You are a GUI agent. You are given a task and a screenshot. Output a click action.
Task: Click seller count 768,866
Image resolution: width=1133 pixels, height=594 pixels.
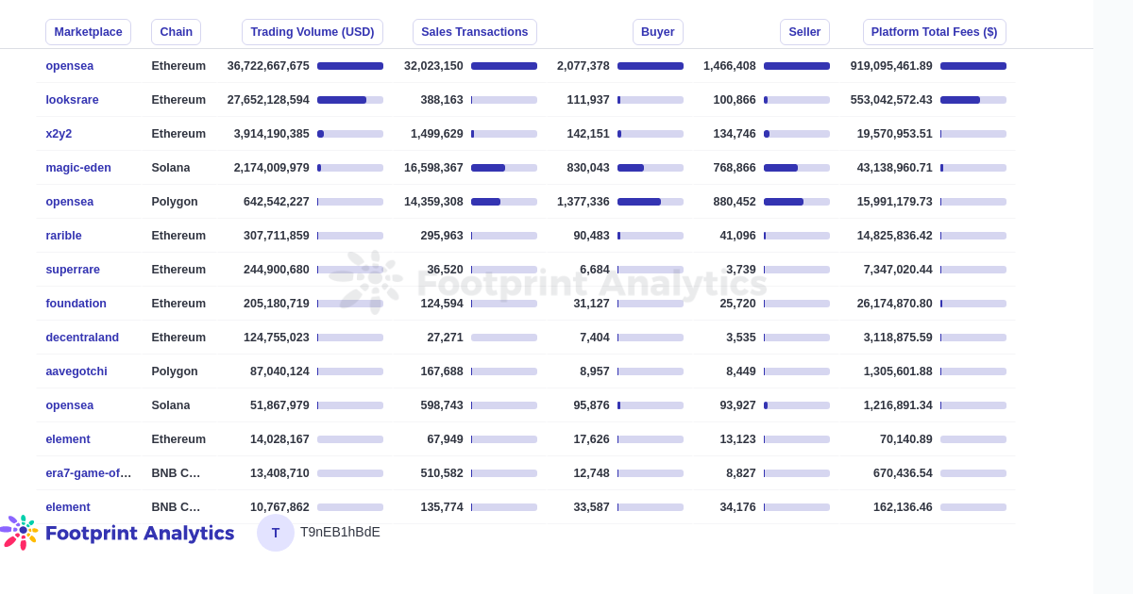click(x=735, y=168)
